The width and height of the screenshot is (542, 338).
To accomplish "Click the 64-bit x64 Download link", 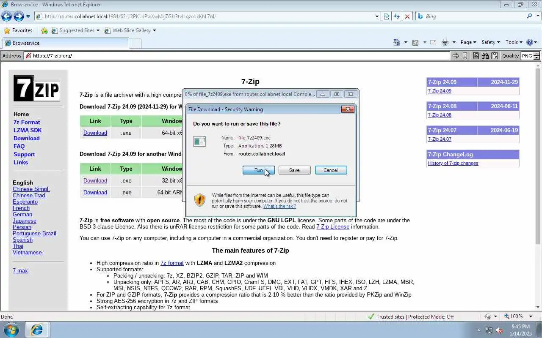I will (95, 133).
